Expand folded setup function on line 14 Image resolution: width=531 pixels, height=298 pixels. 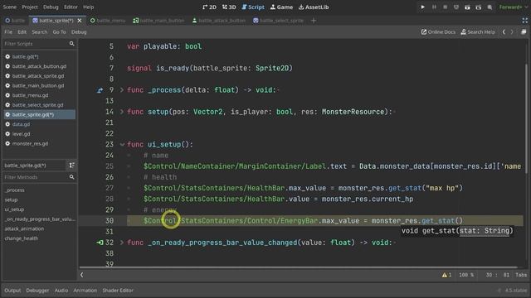click(122, 112)
